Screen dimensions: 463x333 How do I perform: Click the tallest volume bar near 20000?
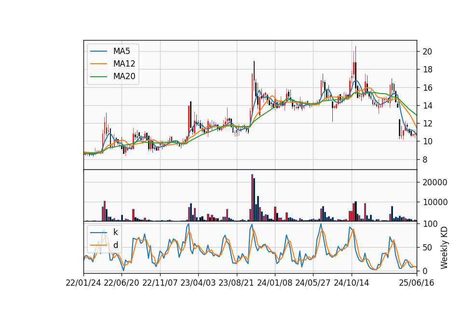252,198
